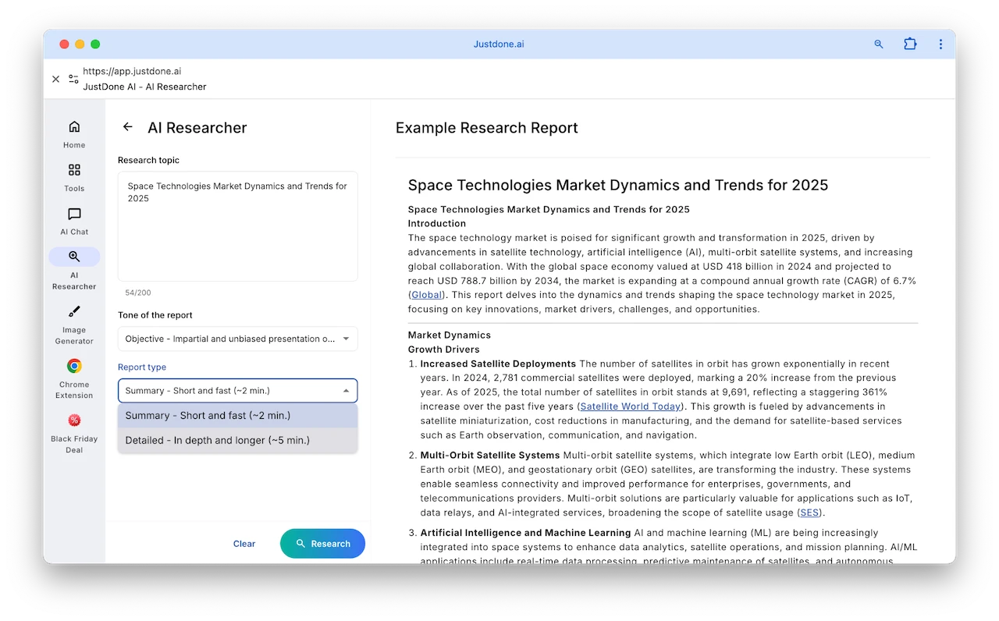The image size is (999, 621).
Task: Click the zoom magnifier icon in title bar
Action: (x=879, y=44)
